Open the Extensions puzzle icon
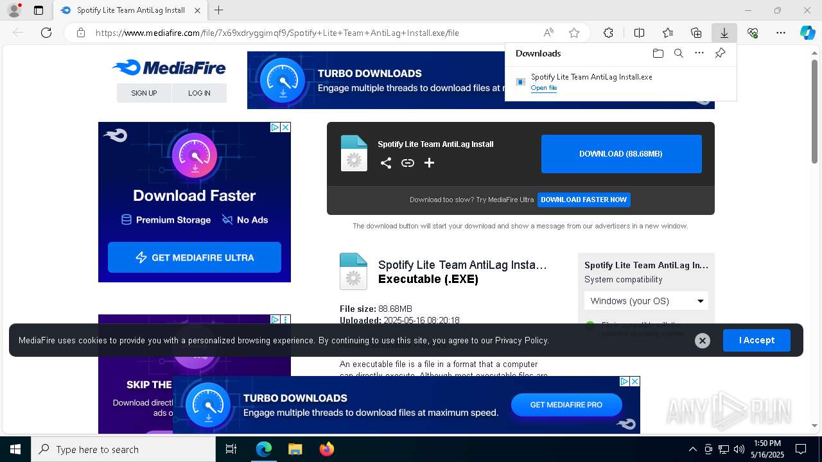 coord(608,33)
